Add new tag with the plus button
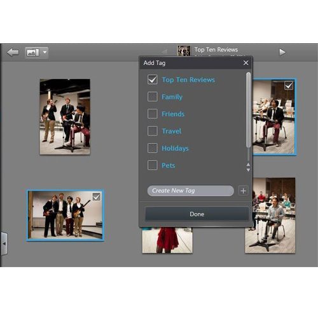 point(243,191)
